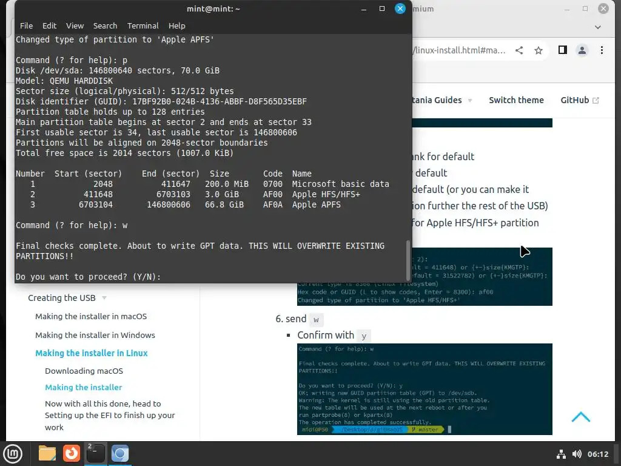Open the GitHub link in the navbar
This screenshot has width=621, height=466.
click(579, 100)
